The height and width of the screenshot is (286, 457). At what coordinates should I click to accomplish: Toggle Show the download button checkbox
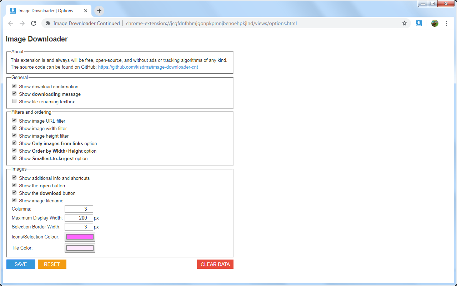tap(14, 193)
